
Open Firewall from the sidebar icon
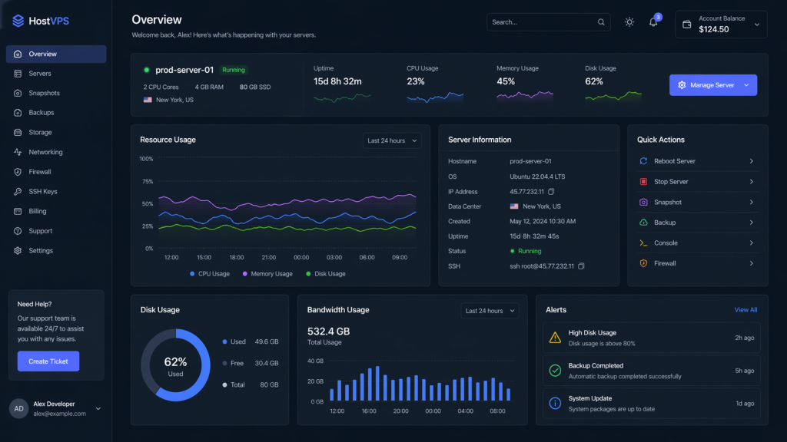tap(19, 171)
